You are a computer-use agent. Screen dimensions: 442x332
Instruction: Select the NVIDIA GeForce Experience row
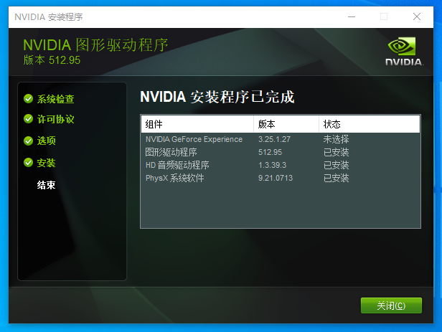tap(281, 139)
